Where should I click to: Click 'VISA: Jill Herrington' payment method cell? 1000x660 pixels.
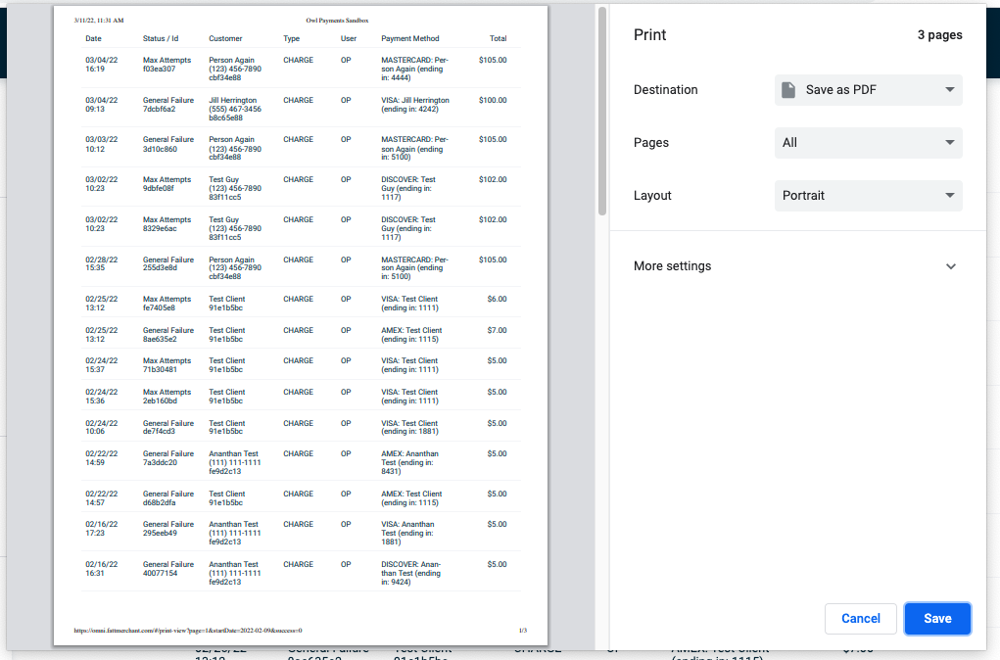[415, 105]
